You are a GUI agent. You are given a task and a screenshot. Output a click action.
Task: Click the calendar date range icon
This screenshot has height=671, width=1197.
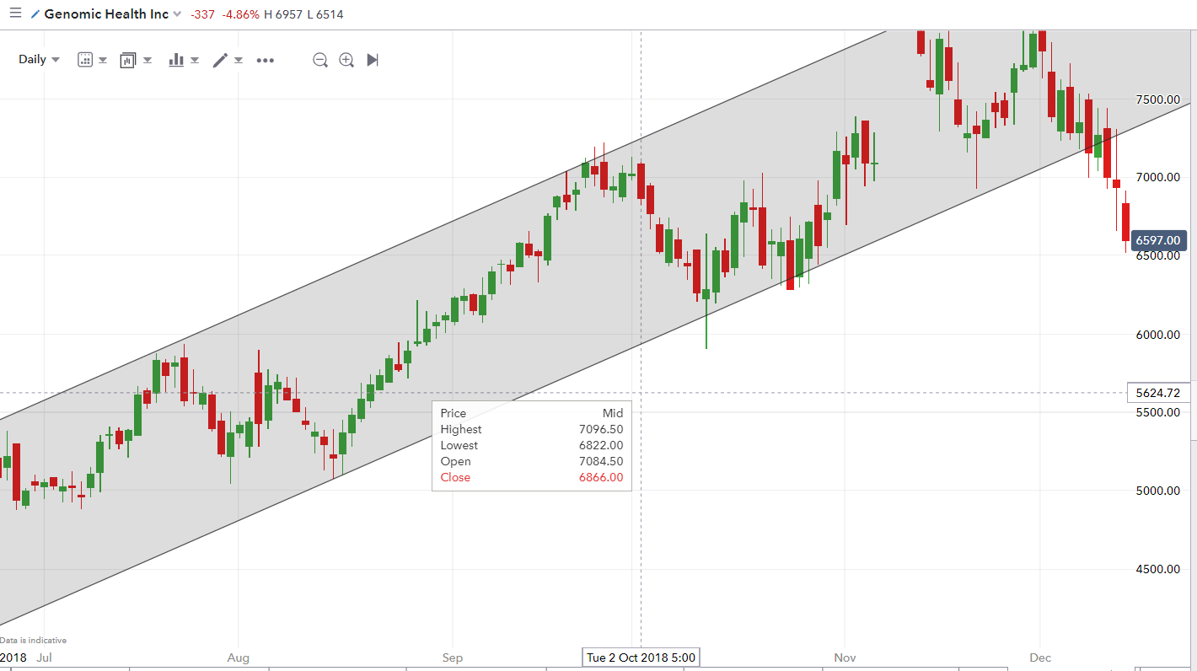pyautogui.click(x=84, y=60)
